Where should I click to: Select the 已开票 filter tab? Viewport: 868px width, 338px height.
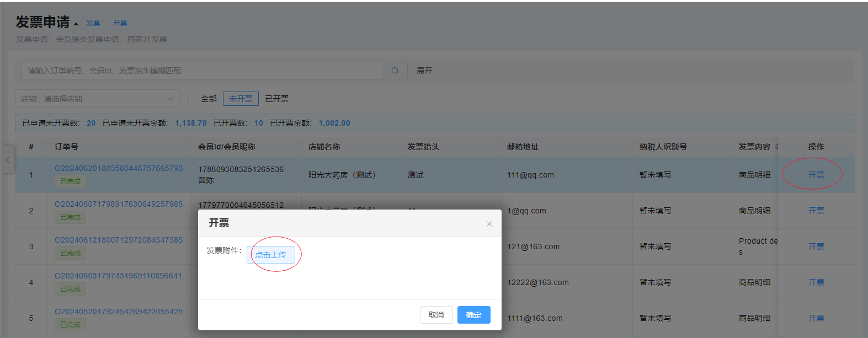(x=276, y=99)
